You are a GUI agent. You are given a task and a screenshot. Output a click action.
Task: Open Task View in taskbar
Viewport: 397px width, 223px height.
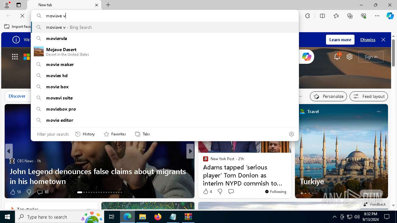[x=112, y=217]
